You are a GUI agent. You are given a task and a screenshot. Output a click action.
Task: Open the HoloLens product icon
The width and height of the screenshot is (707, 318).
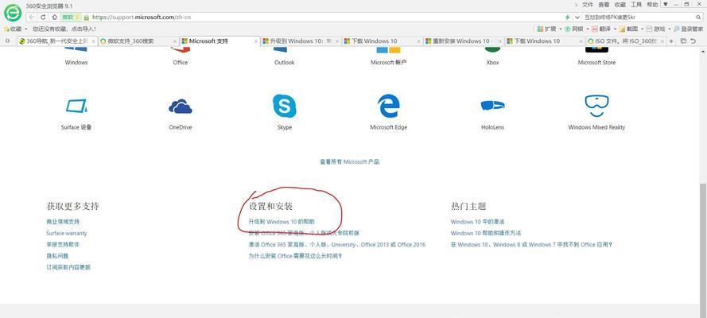[492, 106]
